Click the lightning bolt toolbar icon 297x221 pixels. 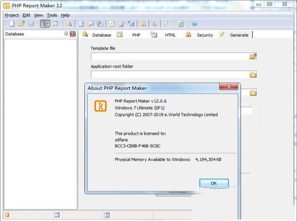click(x=166, y=24)
